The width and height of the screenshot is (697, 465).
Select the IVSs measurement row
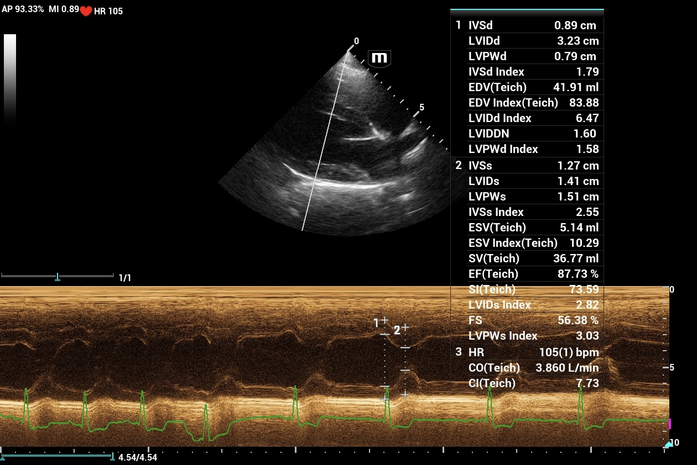[x=526, y=166]
